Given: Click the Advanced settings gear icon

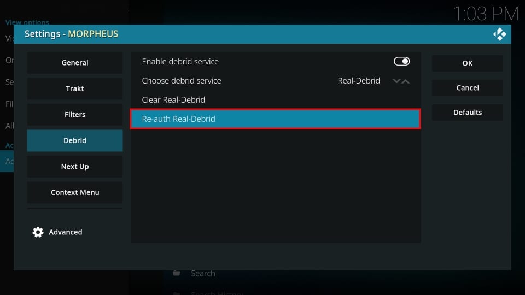Looking at the screenshot, I should click(38, 232).
